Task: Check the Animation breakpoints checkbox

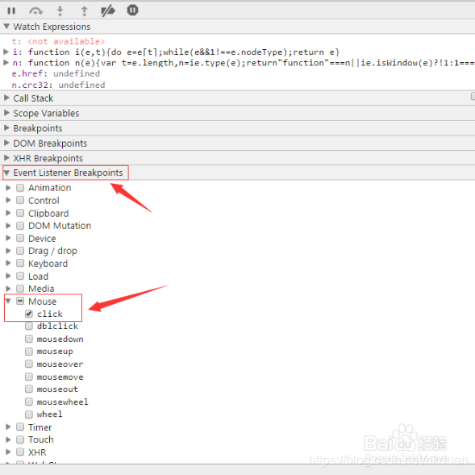Action: coord(20,188)
